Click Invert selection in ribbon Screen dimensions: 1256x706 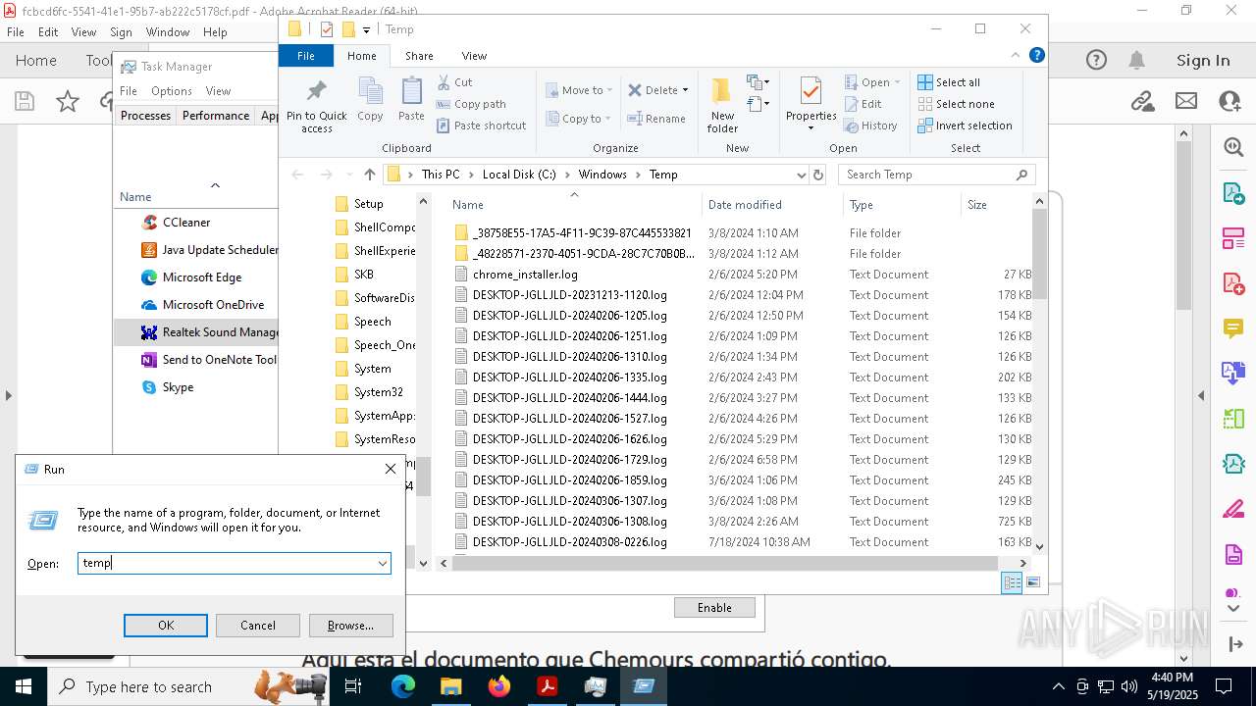point(965,126)
